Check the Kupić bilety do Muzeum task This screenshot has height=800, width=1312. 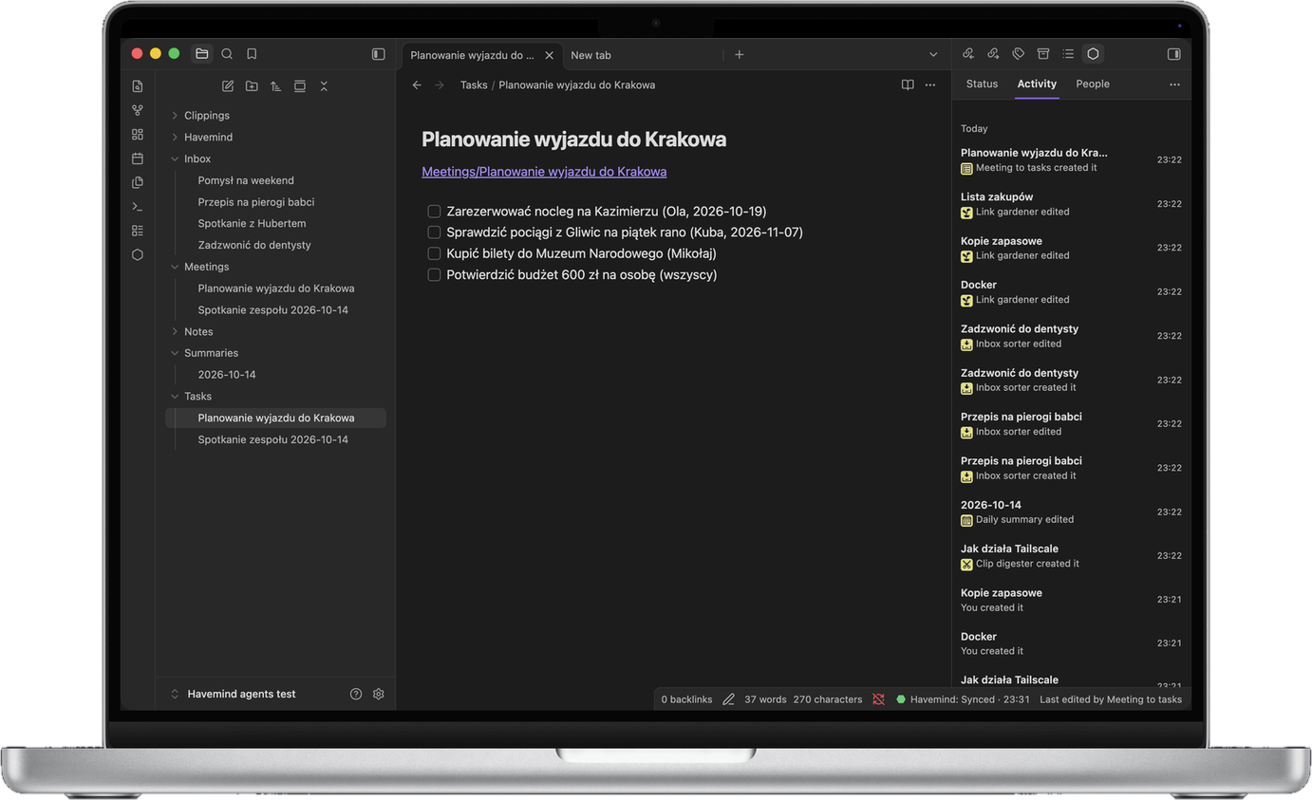[x=434, y=253]
